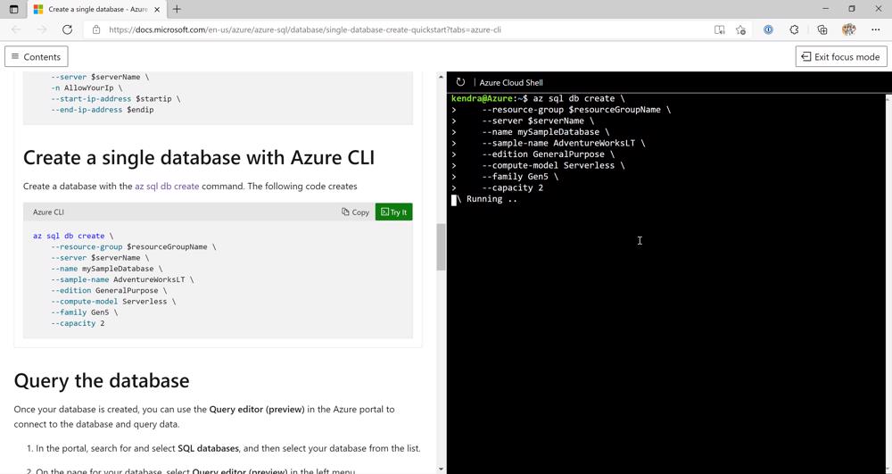Open browser Settings and more menu
The image size is (892, 474).
coord(876,29)
